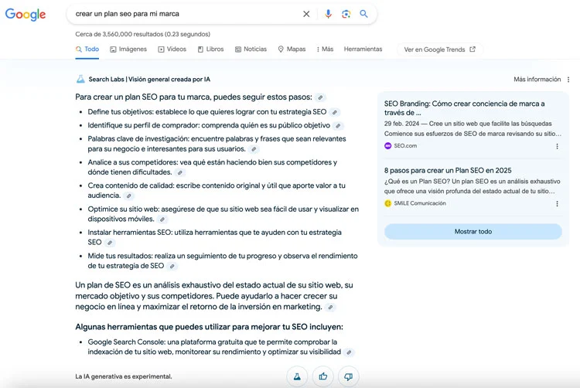Click source link icon after 'Analice a sus competidores' bullet
The image size is (580, 388).
point(179,172)
